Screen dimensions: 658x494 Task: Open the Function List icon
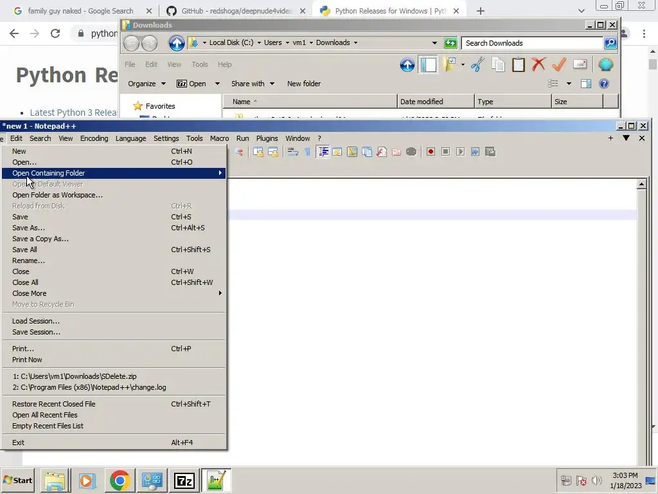[x=382, y=152]
